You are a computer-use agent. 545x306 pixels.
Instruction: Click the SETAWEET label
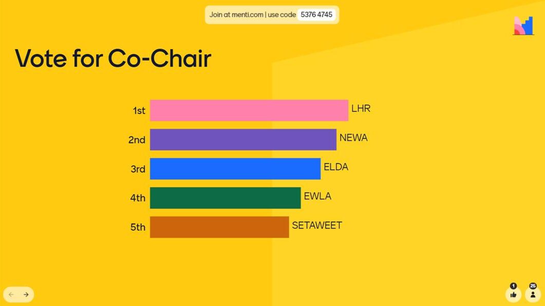[317, 226]
